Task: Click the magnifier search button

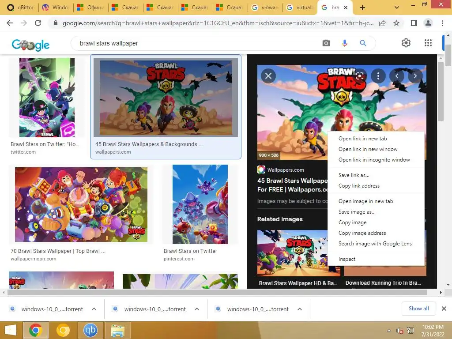Action: point(363,43)
